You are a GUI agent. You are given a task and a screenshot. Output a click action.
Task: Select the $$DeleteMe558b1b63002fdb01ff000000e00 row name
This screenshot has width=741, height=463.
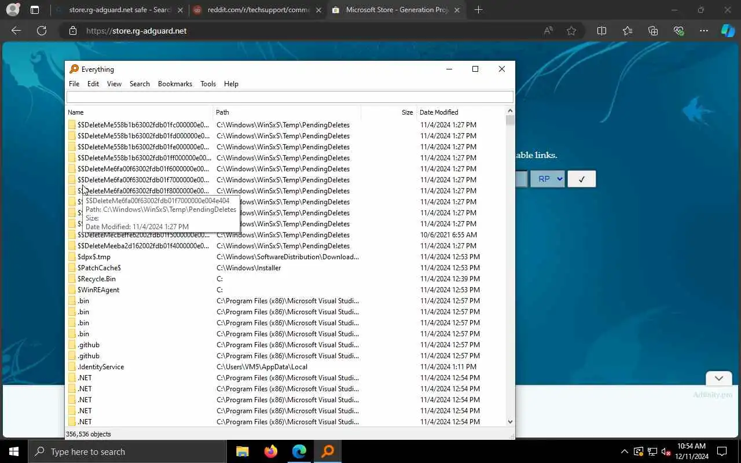pos(144,158)
